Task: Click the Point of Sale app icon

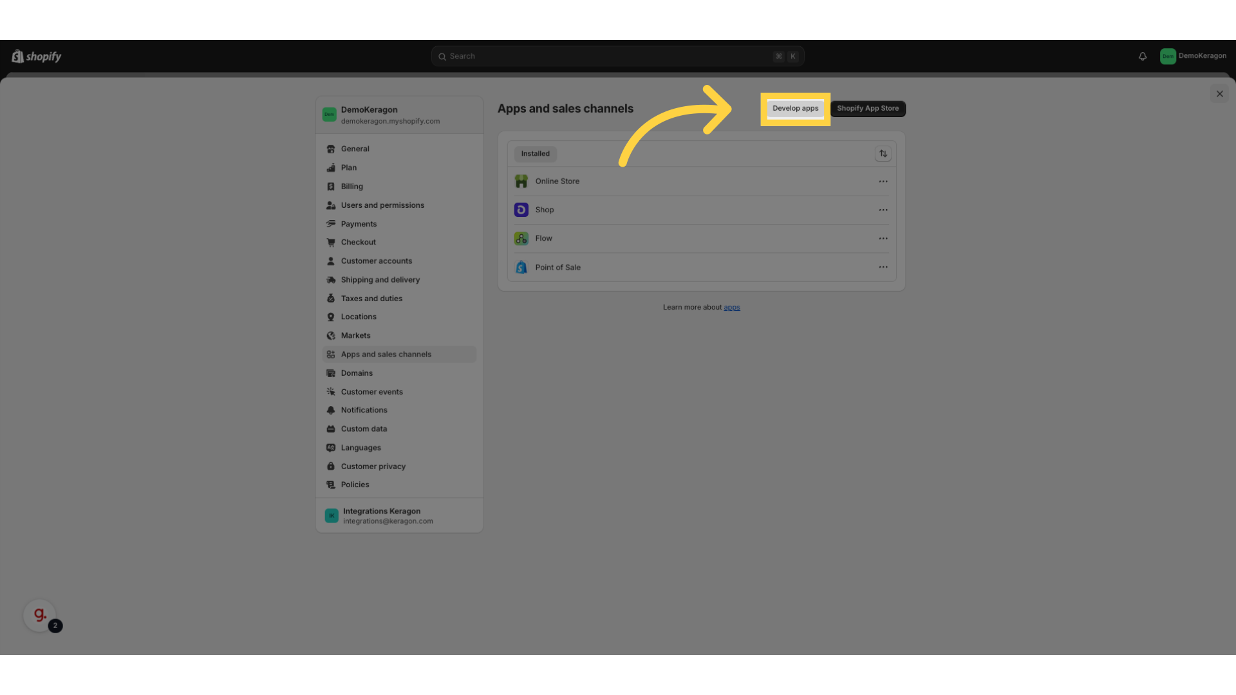Action: click(x=521, y=267)
